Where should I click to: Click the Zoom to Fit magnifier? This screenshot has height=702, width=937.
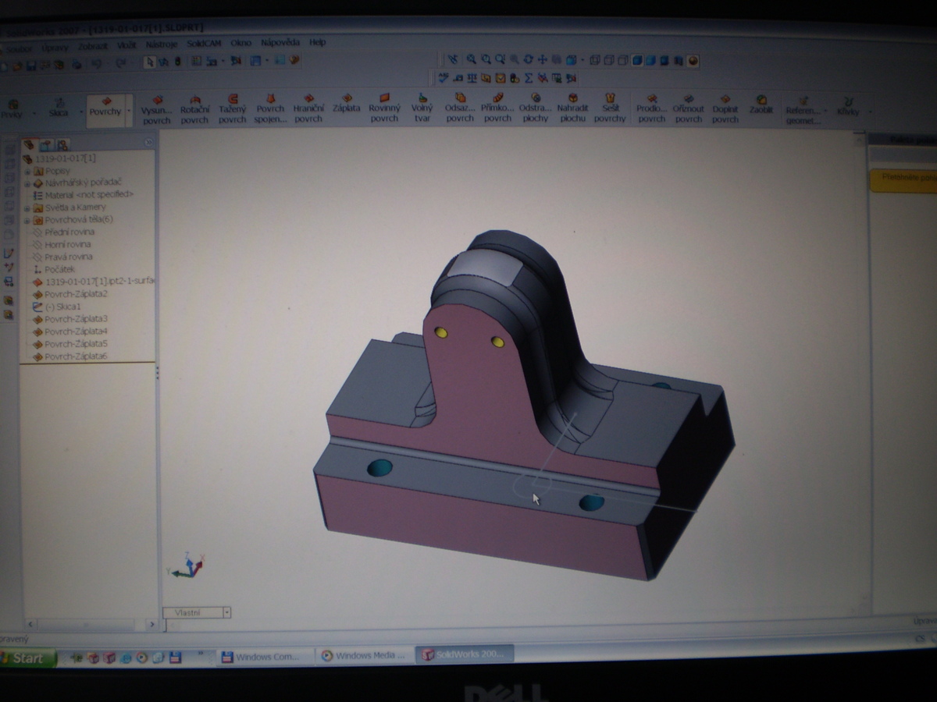click(472, 59)
